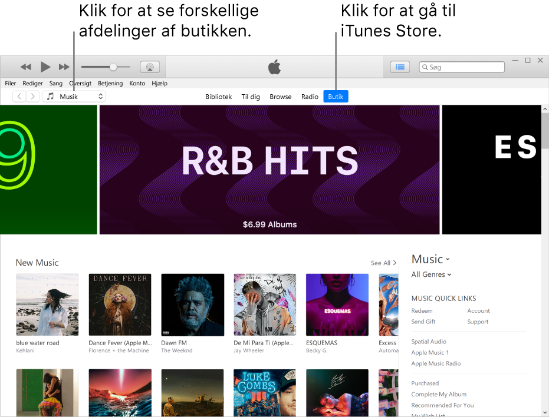The width and height of the screenshot is (549, 417).
Task: Open the AirPlay speaker icon
Action: coord(150,67)
